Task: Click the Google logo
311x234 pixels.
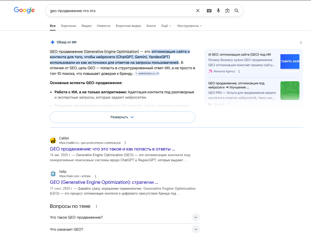Action: [24, 10]
